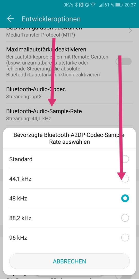
Task: Tap the 20:37 clock display
Action: coord(130,5)
